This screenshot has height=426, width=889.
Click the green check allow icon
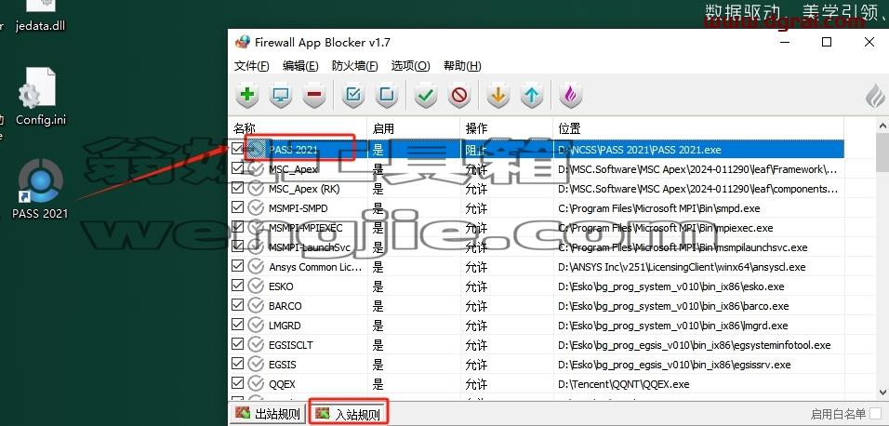tap(425, 95)
